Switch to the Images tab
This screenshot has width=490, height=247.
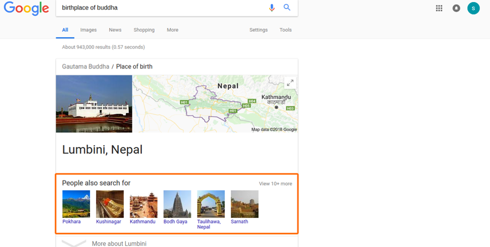click(88, 30)
